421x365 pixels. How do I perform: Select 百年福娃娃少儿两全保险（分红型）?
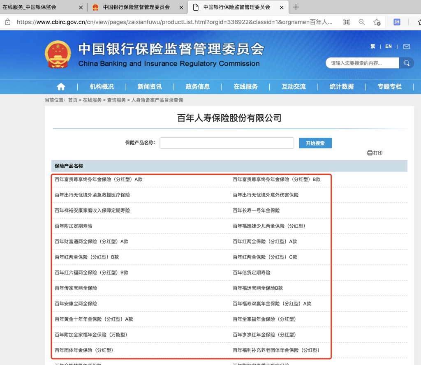click(270, 226)
